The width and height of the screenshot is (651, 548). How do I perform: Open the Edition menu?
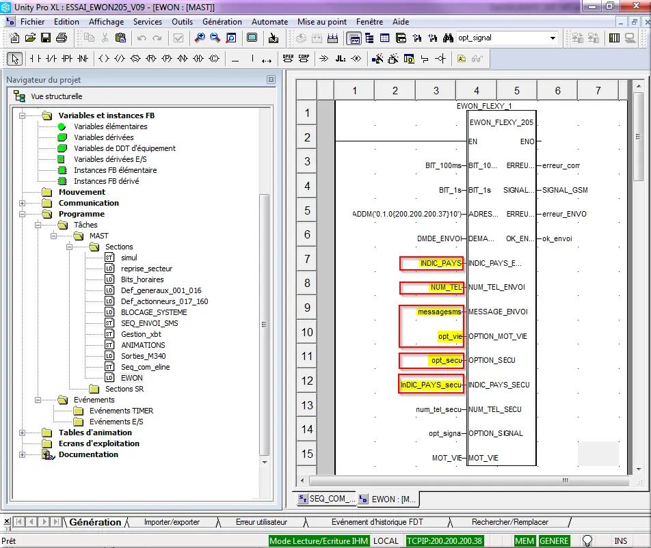pos(66,22)
